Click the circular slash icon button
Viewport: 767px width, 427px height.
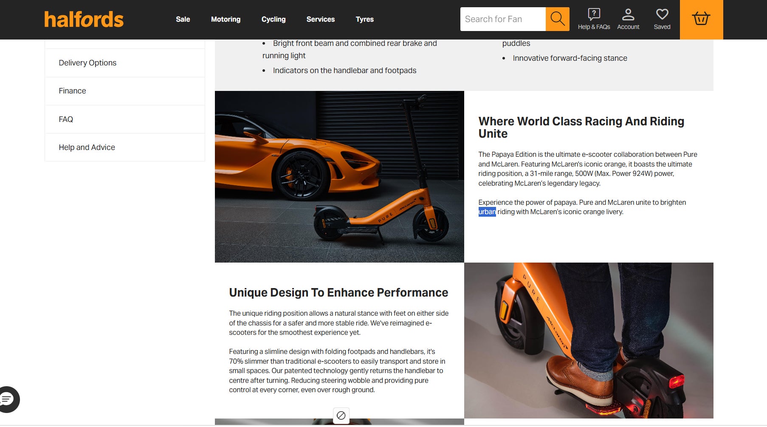coord(341,416)
